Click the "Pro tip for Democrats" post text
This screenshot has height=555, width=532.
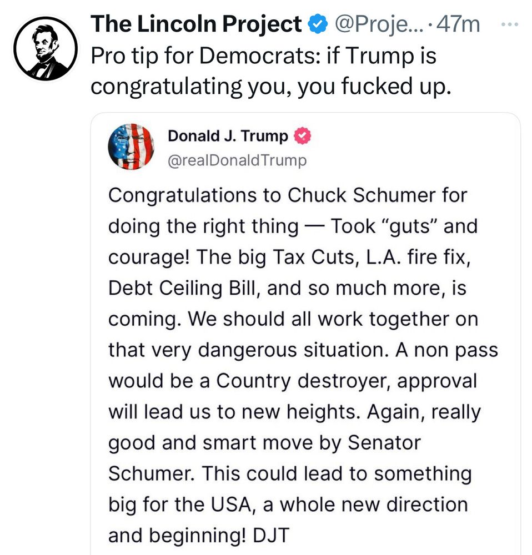coord(264,56)
